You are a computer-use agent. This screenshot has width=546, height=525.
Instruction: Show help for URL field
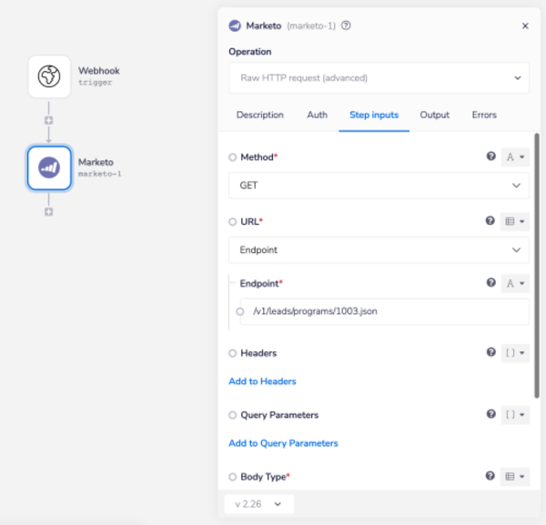(490, 221)
